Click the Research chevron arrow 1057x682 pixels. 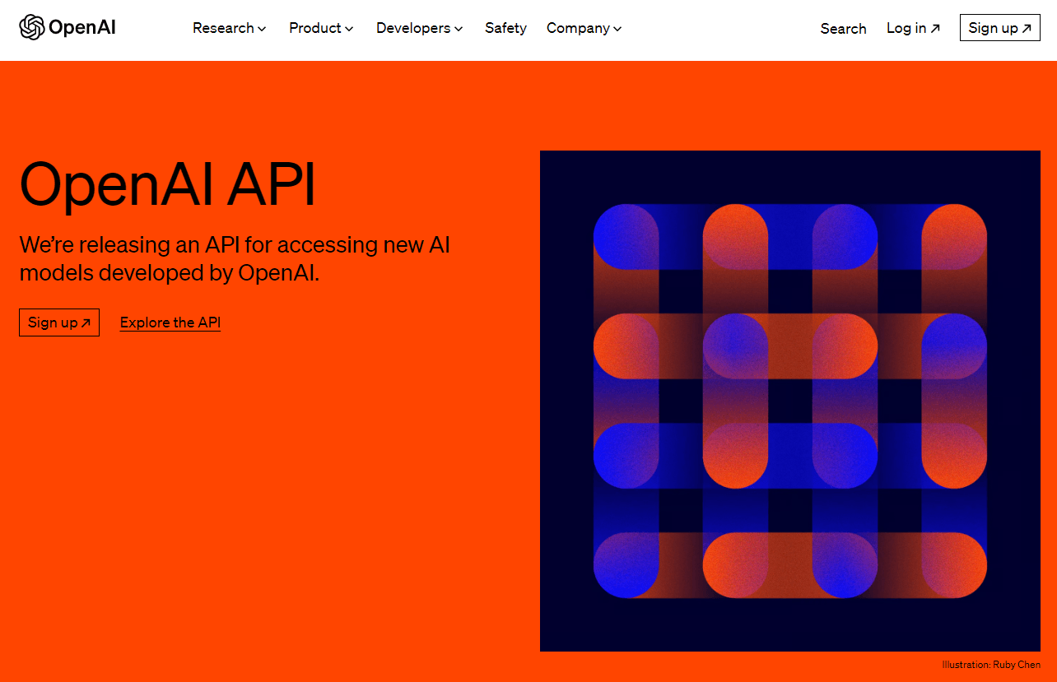[x=262, y=29]
